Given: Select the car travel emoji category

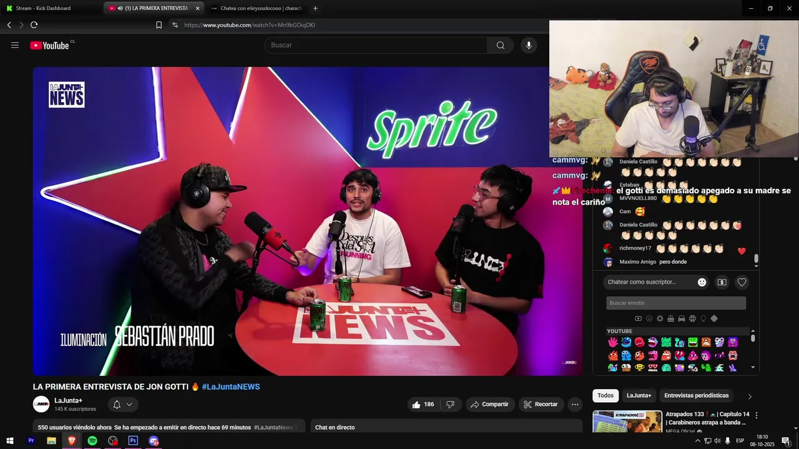Looking at the screenshot, I should pos(682,319).
